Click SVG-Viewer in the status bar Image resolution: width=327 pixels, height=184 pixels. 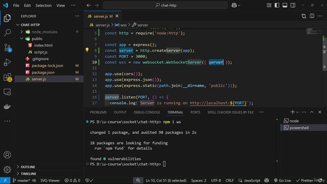pos(50,180)
